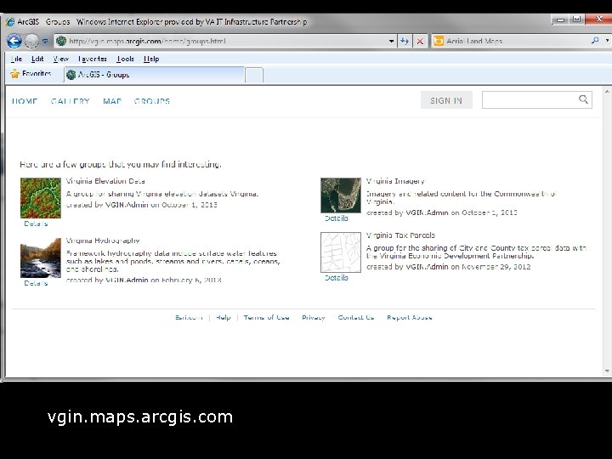The width and height of the screenshot is (612, 459).
Task: Open Details under Virginia Imagery
Action: pos(337,218)
